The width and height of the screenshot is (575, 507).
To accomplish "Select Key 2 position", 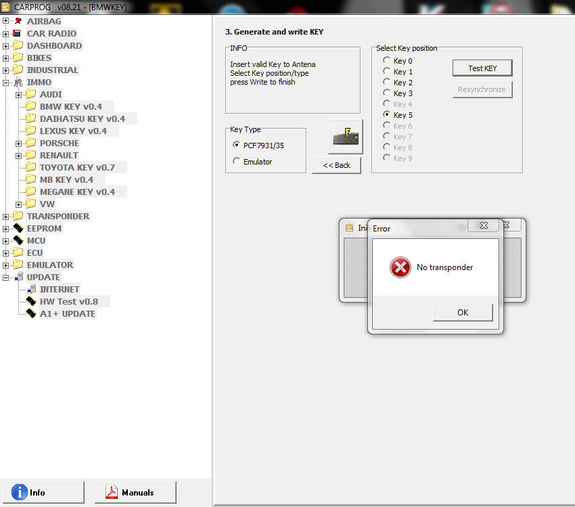I will 386,82.
